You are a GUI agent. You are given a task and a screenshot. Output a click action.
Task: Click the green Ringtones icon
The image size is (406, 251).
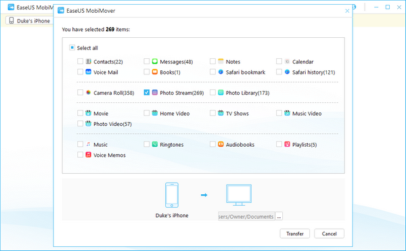(154, 144)
